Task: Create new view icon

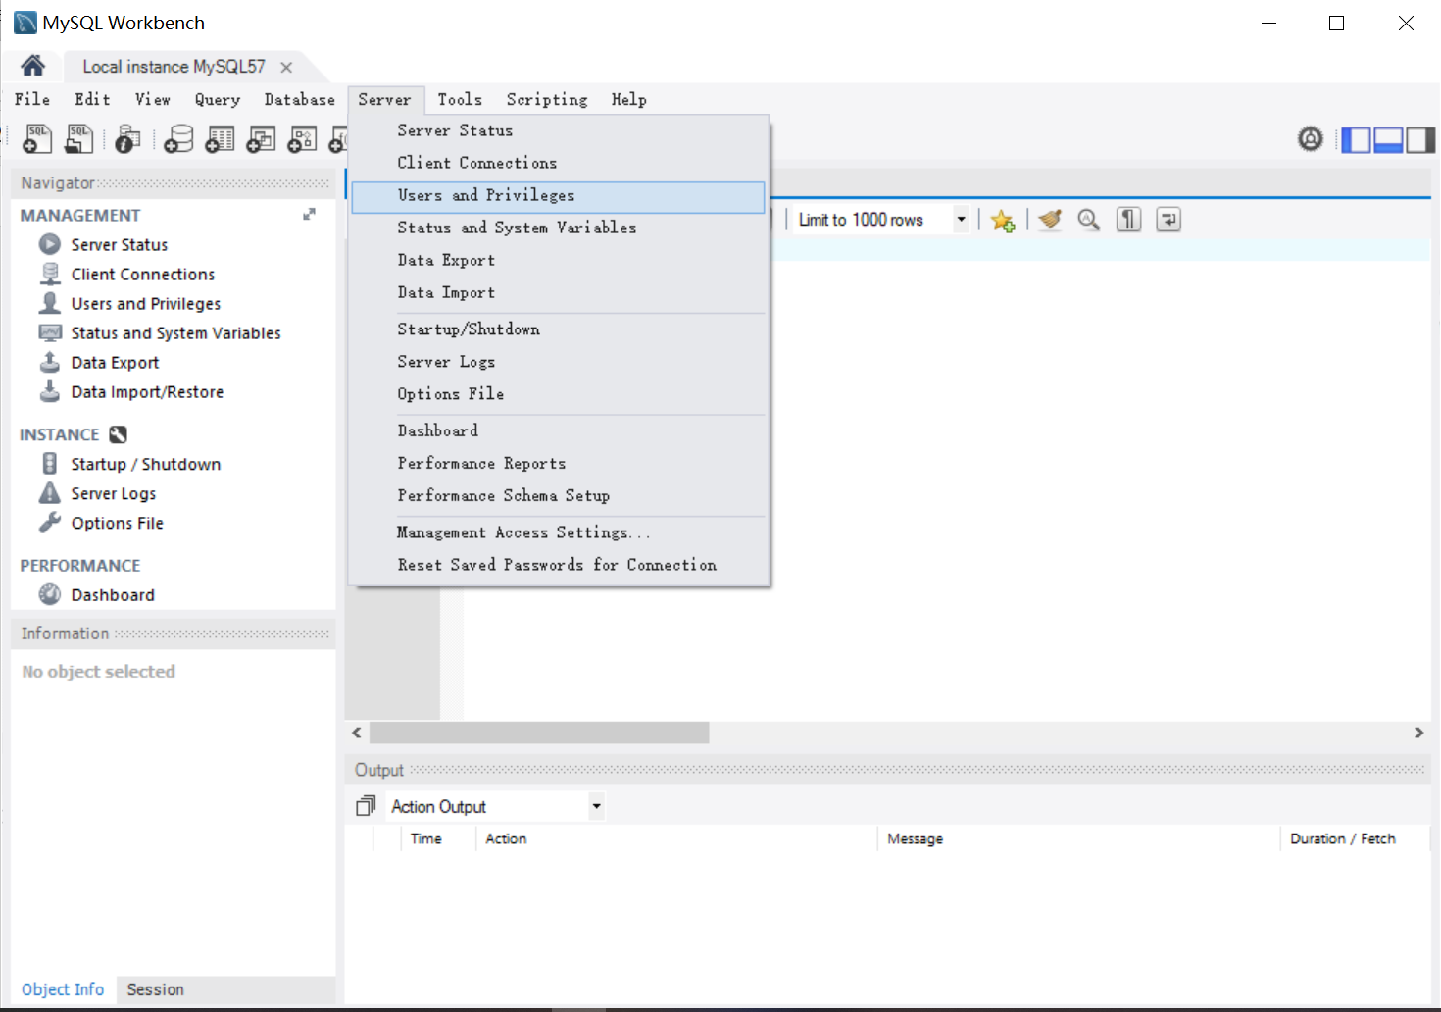Action: point(261,139)
